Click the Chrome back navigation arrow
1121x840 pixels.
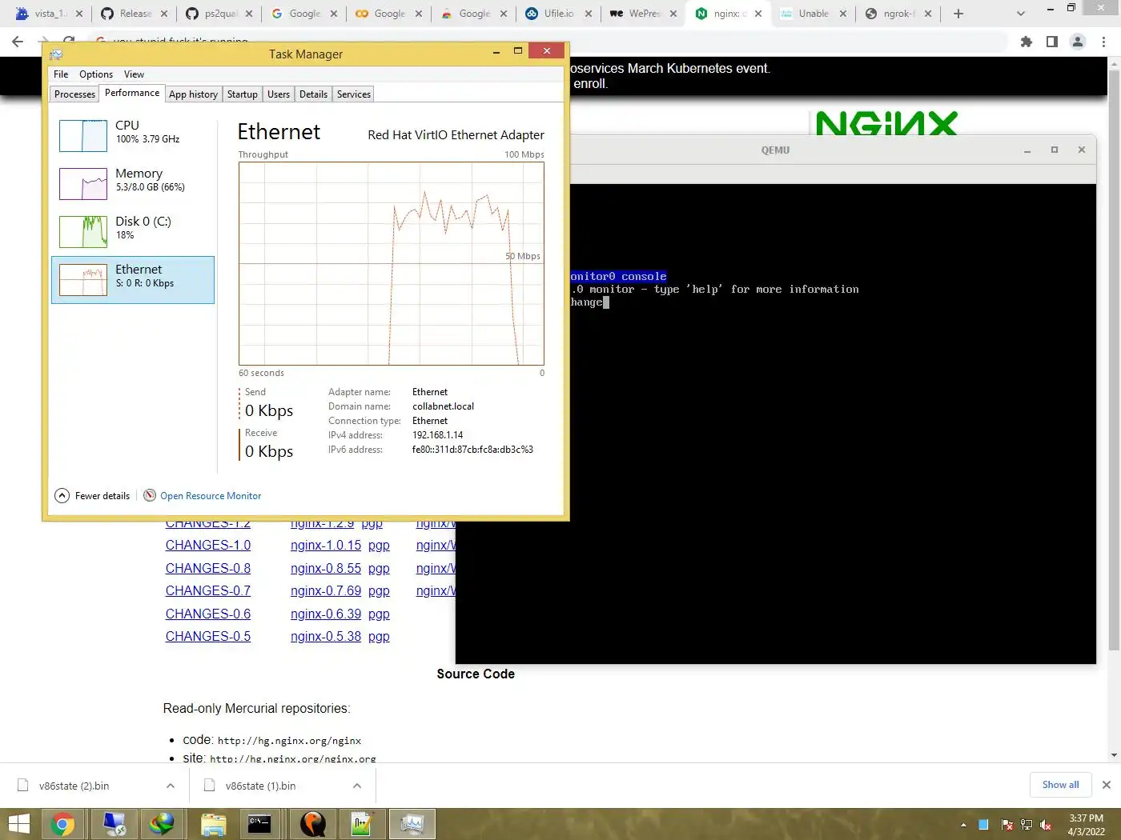[x=18, y=42]
